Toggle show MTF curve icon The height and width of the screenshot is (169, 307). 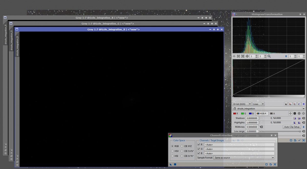point(299,104)
